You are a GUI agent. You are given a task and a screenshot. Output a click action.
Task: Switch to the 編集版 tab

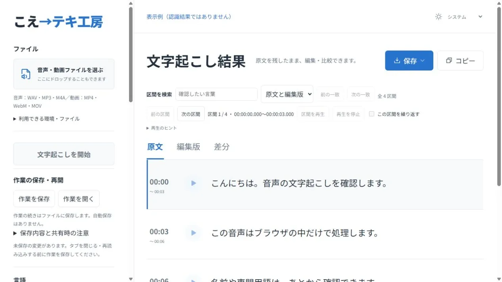pos(188,147)
